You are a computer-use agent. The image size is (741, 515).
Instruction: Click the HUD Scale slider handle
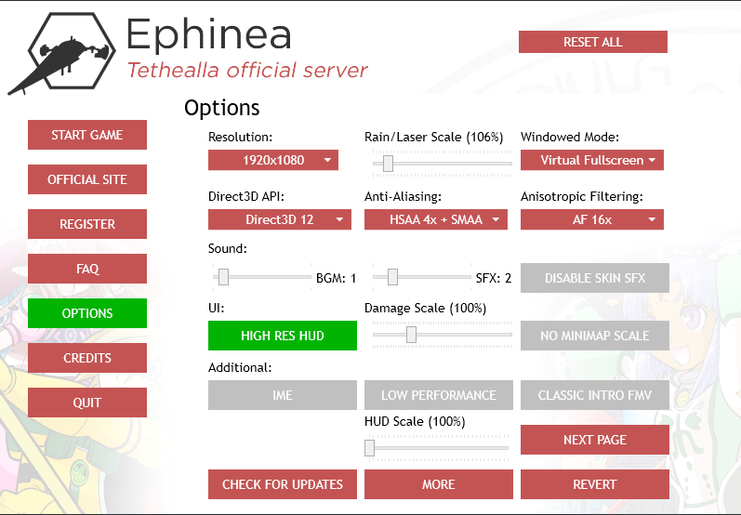coord(369,448)
